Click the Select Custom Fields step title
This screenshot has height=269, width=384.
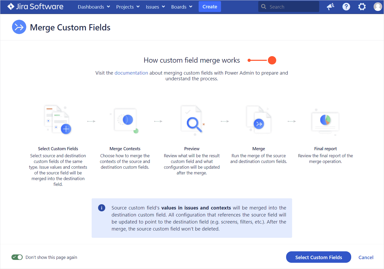point(58,149)
